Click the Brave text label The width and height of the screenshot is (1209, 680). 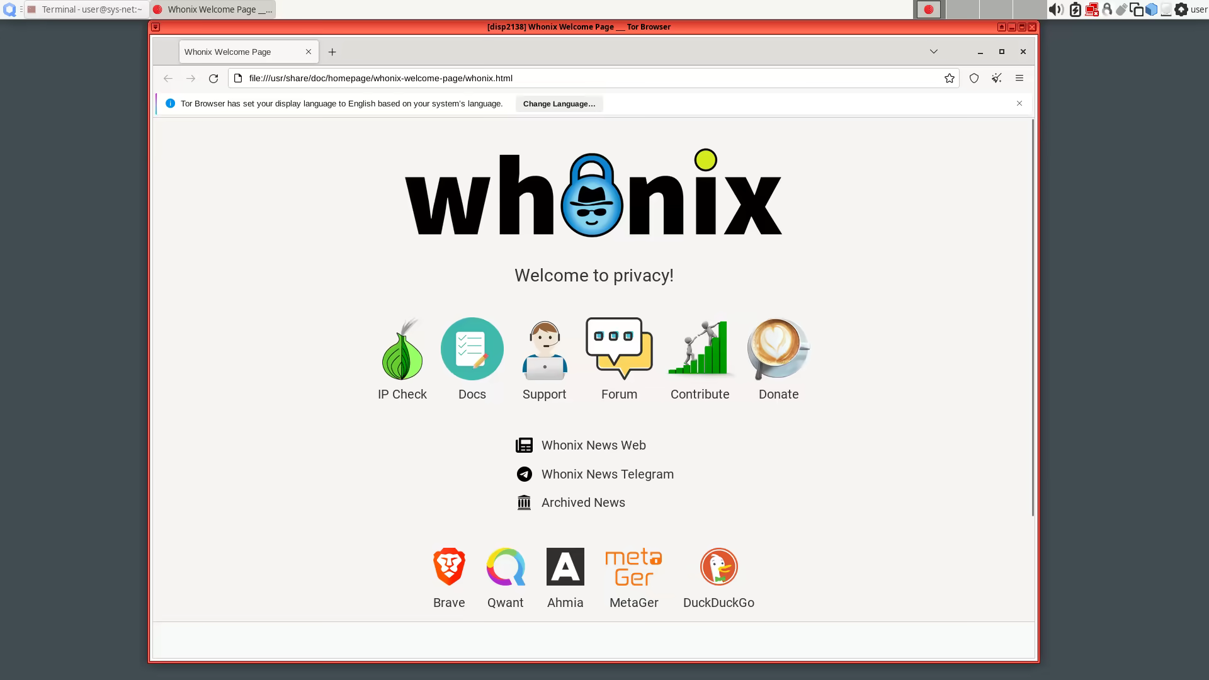click(x=449, y=603)
